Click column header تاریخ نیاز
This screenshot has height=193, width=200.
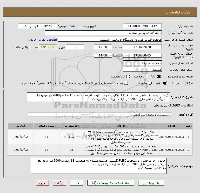tap(21, 126)
